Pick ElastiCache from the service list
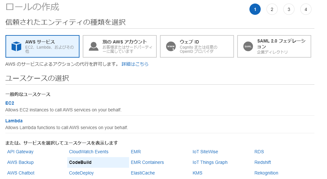Viewport: 327px width, 179px height. (143, 173)
